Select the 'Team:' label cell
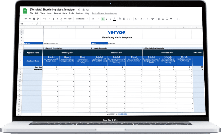The image size is (221, 134). point(99,43)
